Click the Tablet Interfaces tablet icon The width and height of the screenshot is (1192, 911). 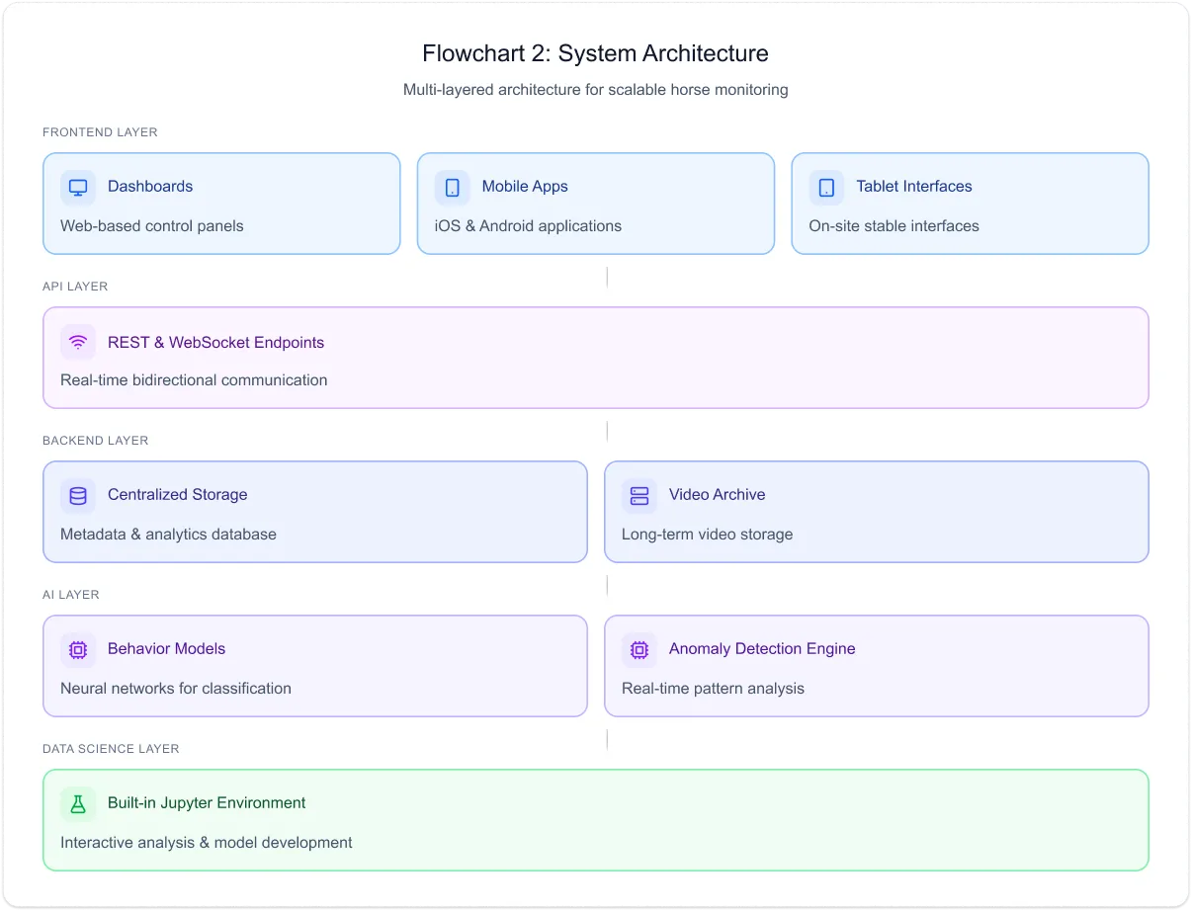coord(826,187)
